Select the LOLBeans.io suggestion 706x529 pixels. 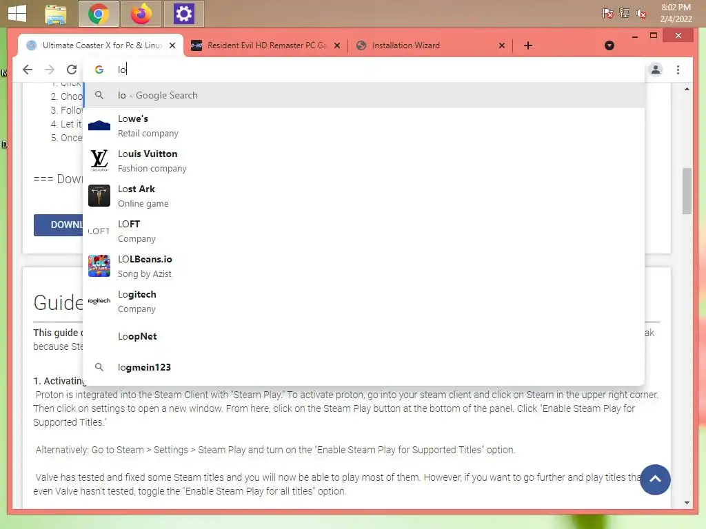click(364, 267)
